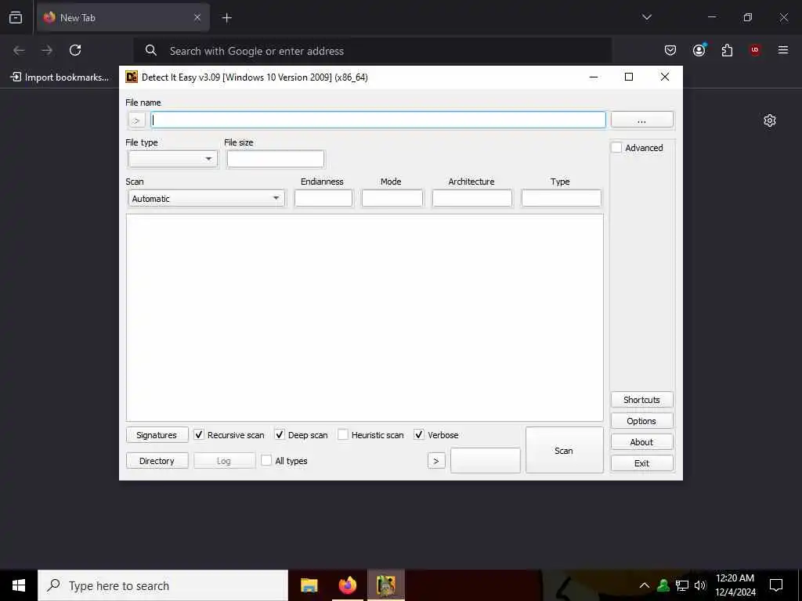
Task: Open Firefox tab list view icon
Action: [16, 18]
